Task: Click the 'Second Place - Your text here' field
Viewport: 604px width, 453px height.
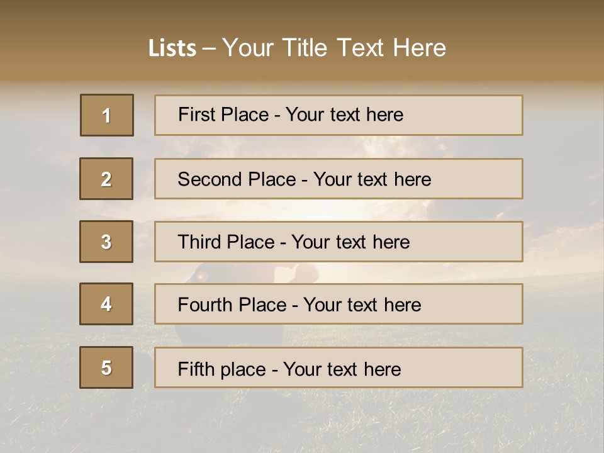Action: click(338, 179)
